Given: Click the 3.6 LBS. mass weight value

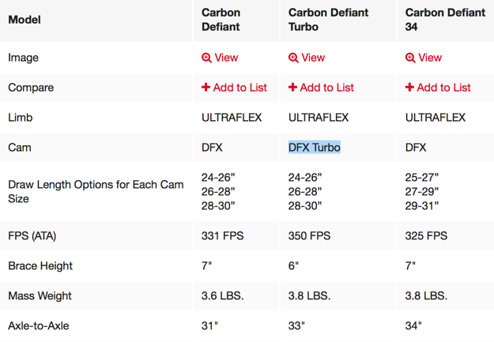Looking at the screenshot, I should click(x=222, y=296).
